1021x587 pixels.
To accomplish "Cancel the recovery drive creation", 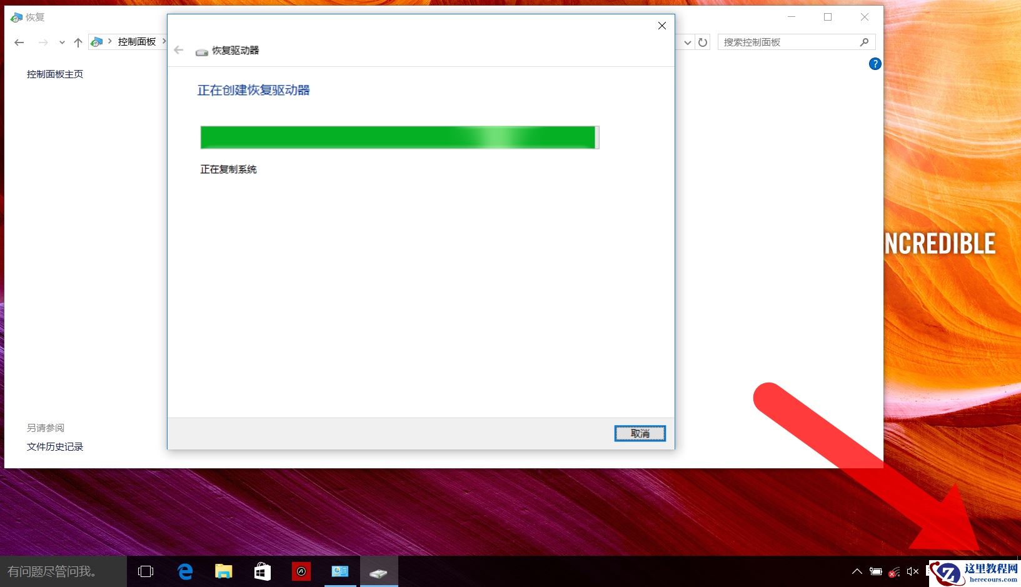I will pos(640,433).
